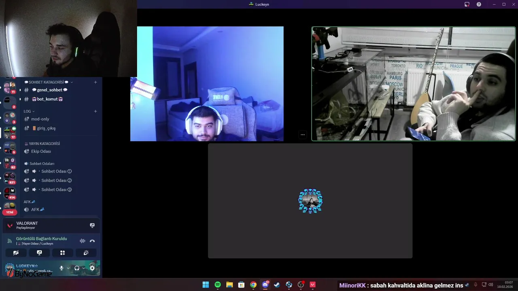Open File Explorer from the taskbar
The width and height of the screenshot is (518, 291).
(x=229, y=285)
